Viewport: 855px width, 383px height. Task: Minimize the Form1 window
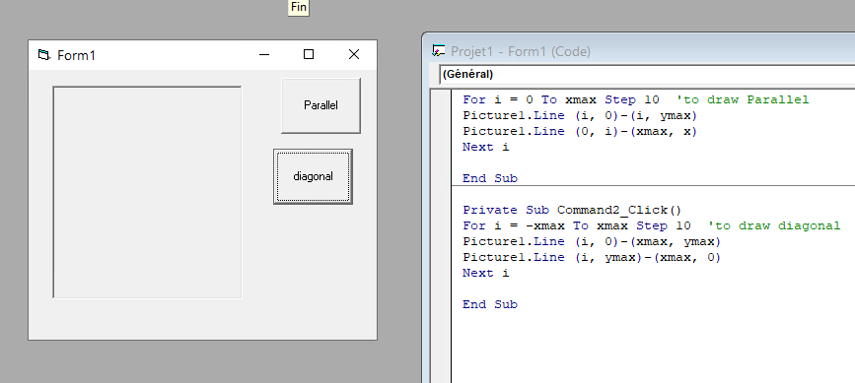[264, 54]
